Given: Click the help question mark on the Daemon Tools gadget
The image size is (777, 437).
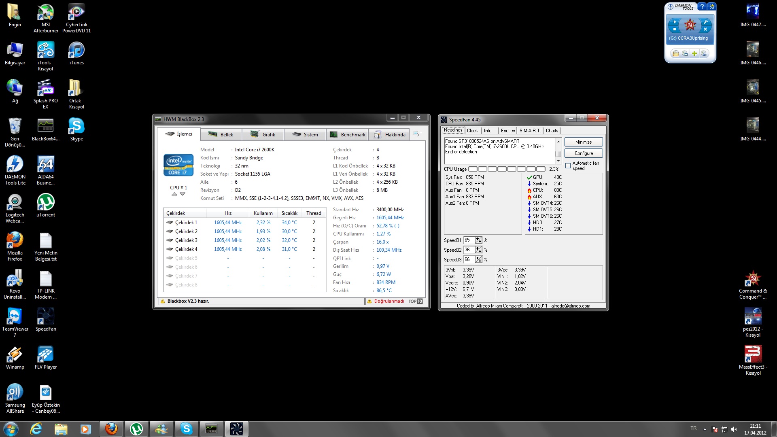Looking at the screenshot, I should click(x=702, y=6).
